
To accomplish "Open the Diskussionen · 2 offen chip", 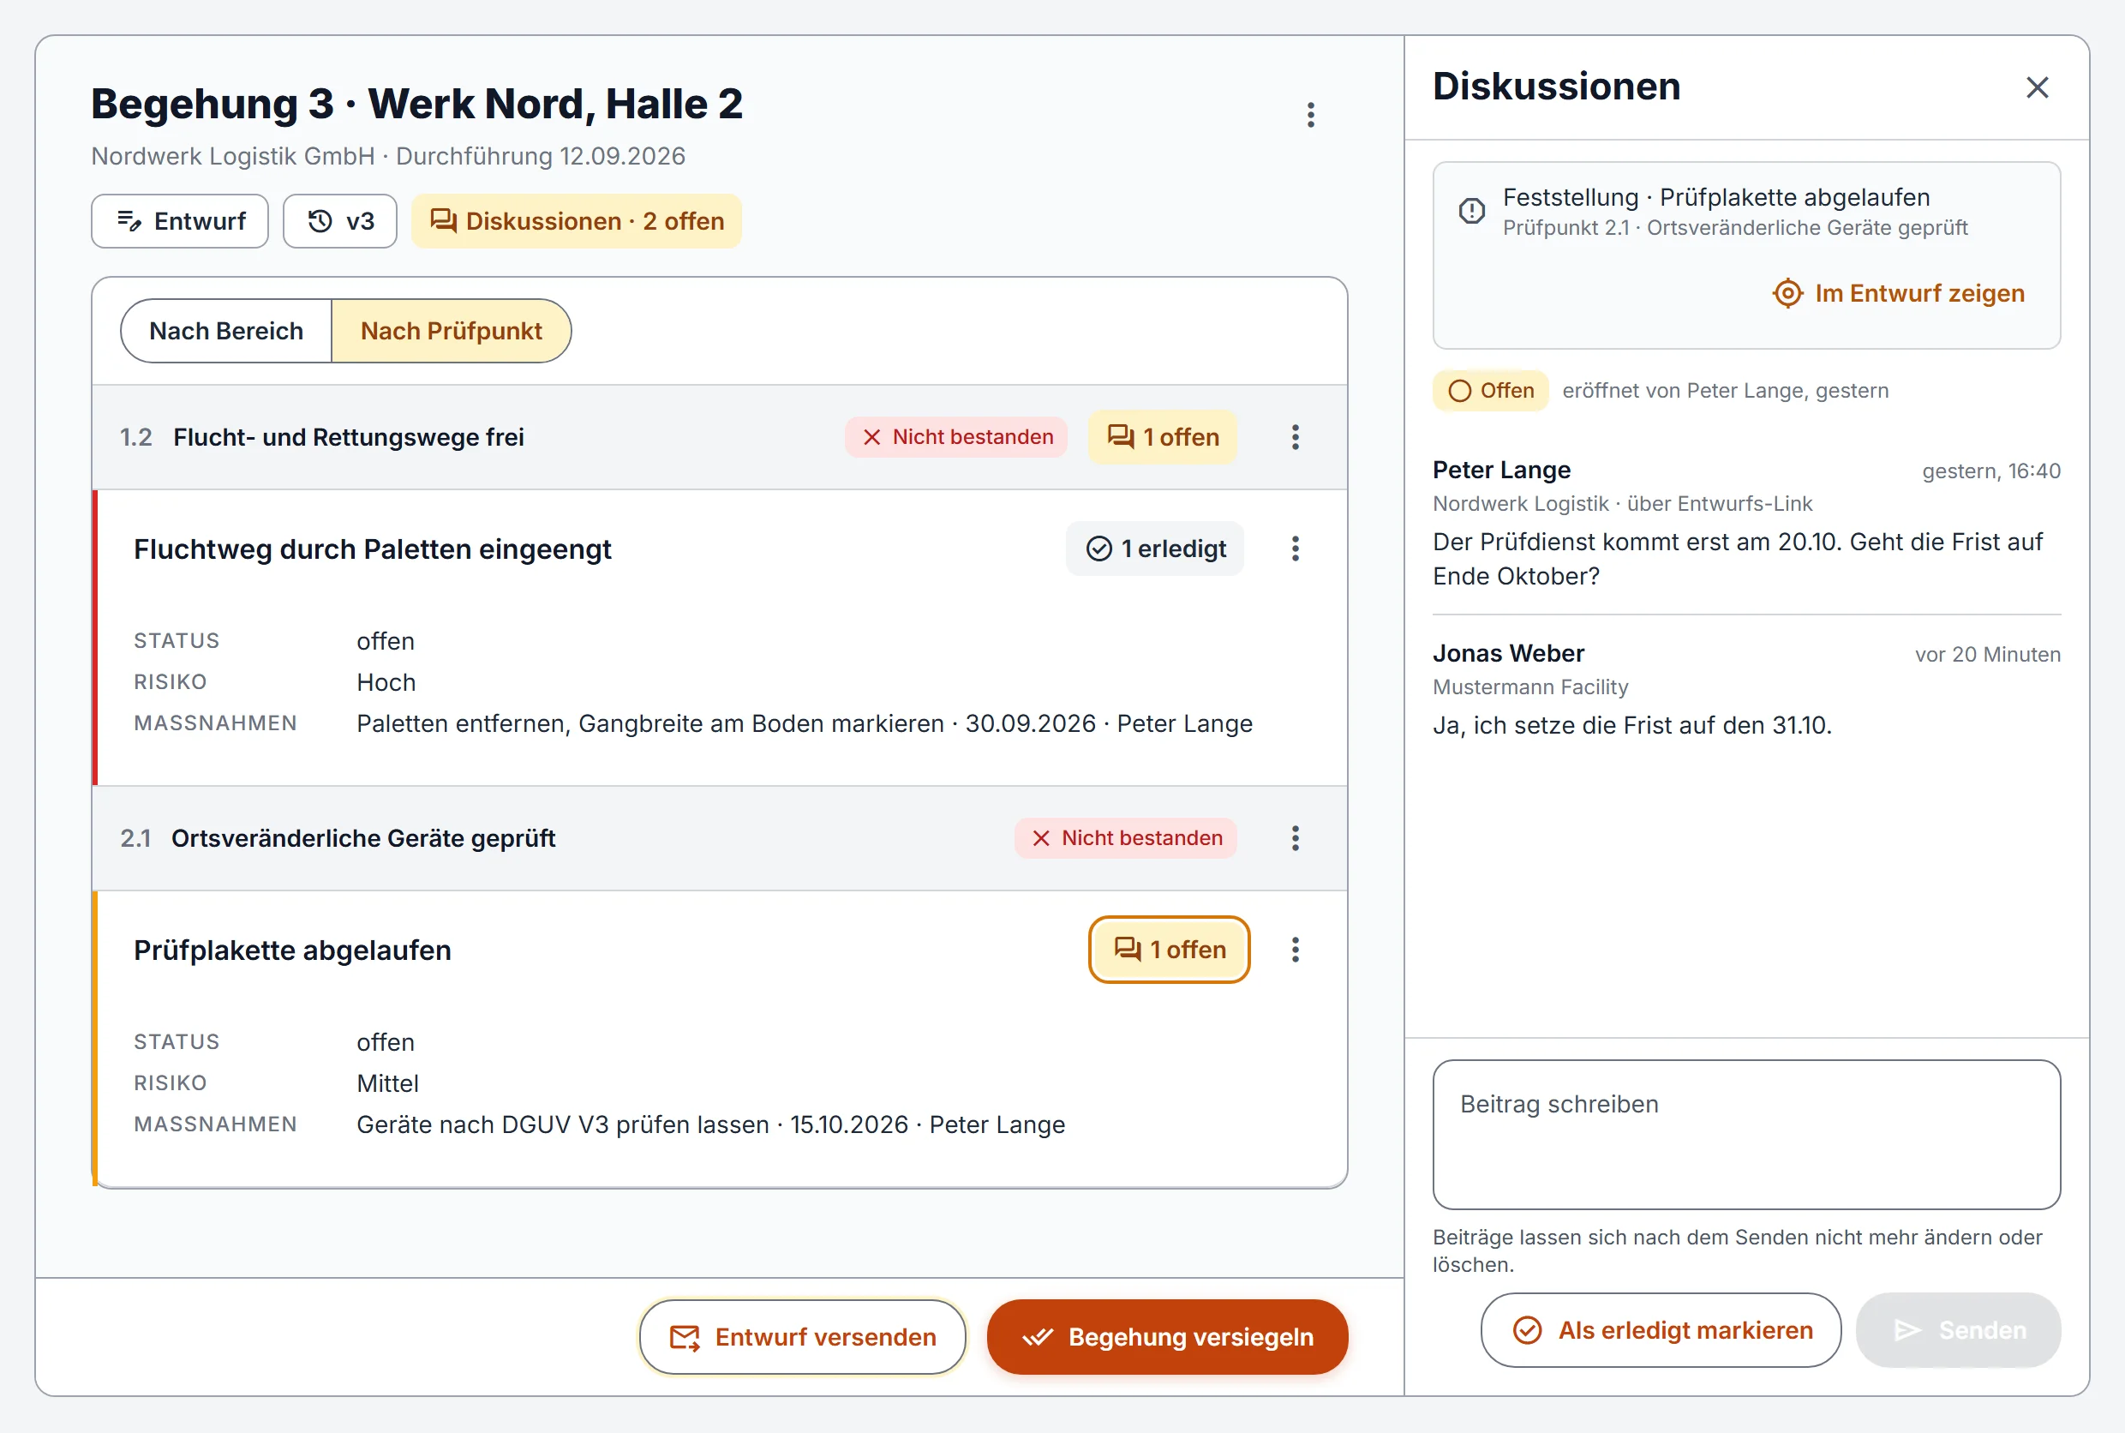I will click(x=577, y=221).
